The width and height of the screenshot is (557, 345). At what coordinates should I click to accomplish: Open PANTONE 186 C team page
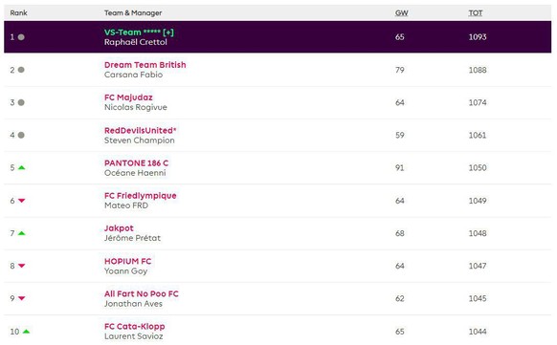(136, 163)
